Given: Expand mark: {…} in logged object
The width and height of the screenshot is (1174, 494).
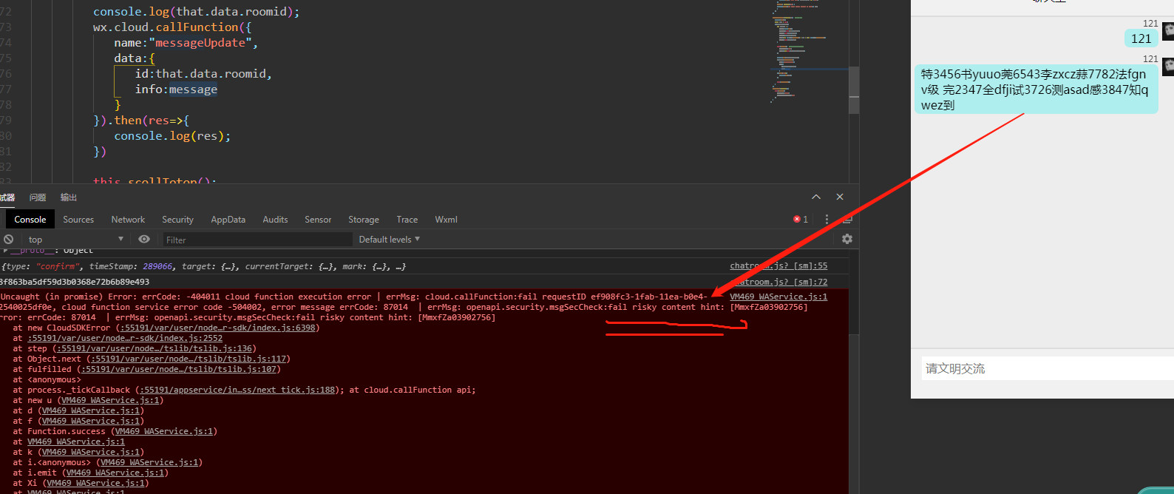Looking at the screenshot, I should tap(367, 266).
